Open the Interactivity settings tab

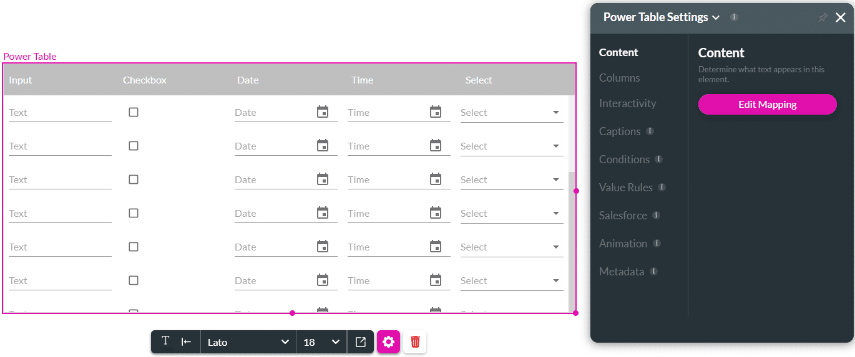point(627,103)
